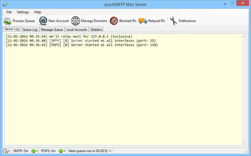Viewport: 251px width, 156px height.
Task: Click the log scrollbar down arrow
Action: coord(244,143)
